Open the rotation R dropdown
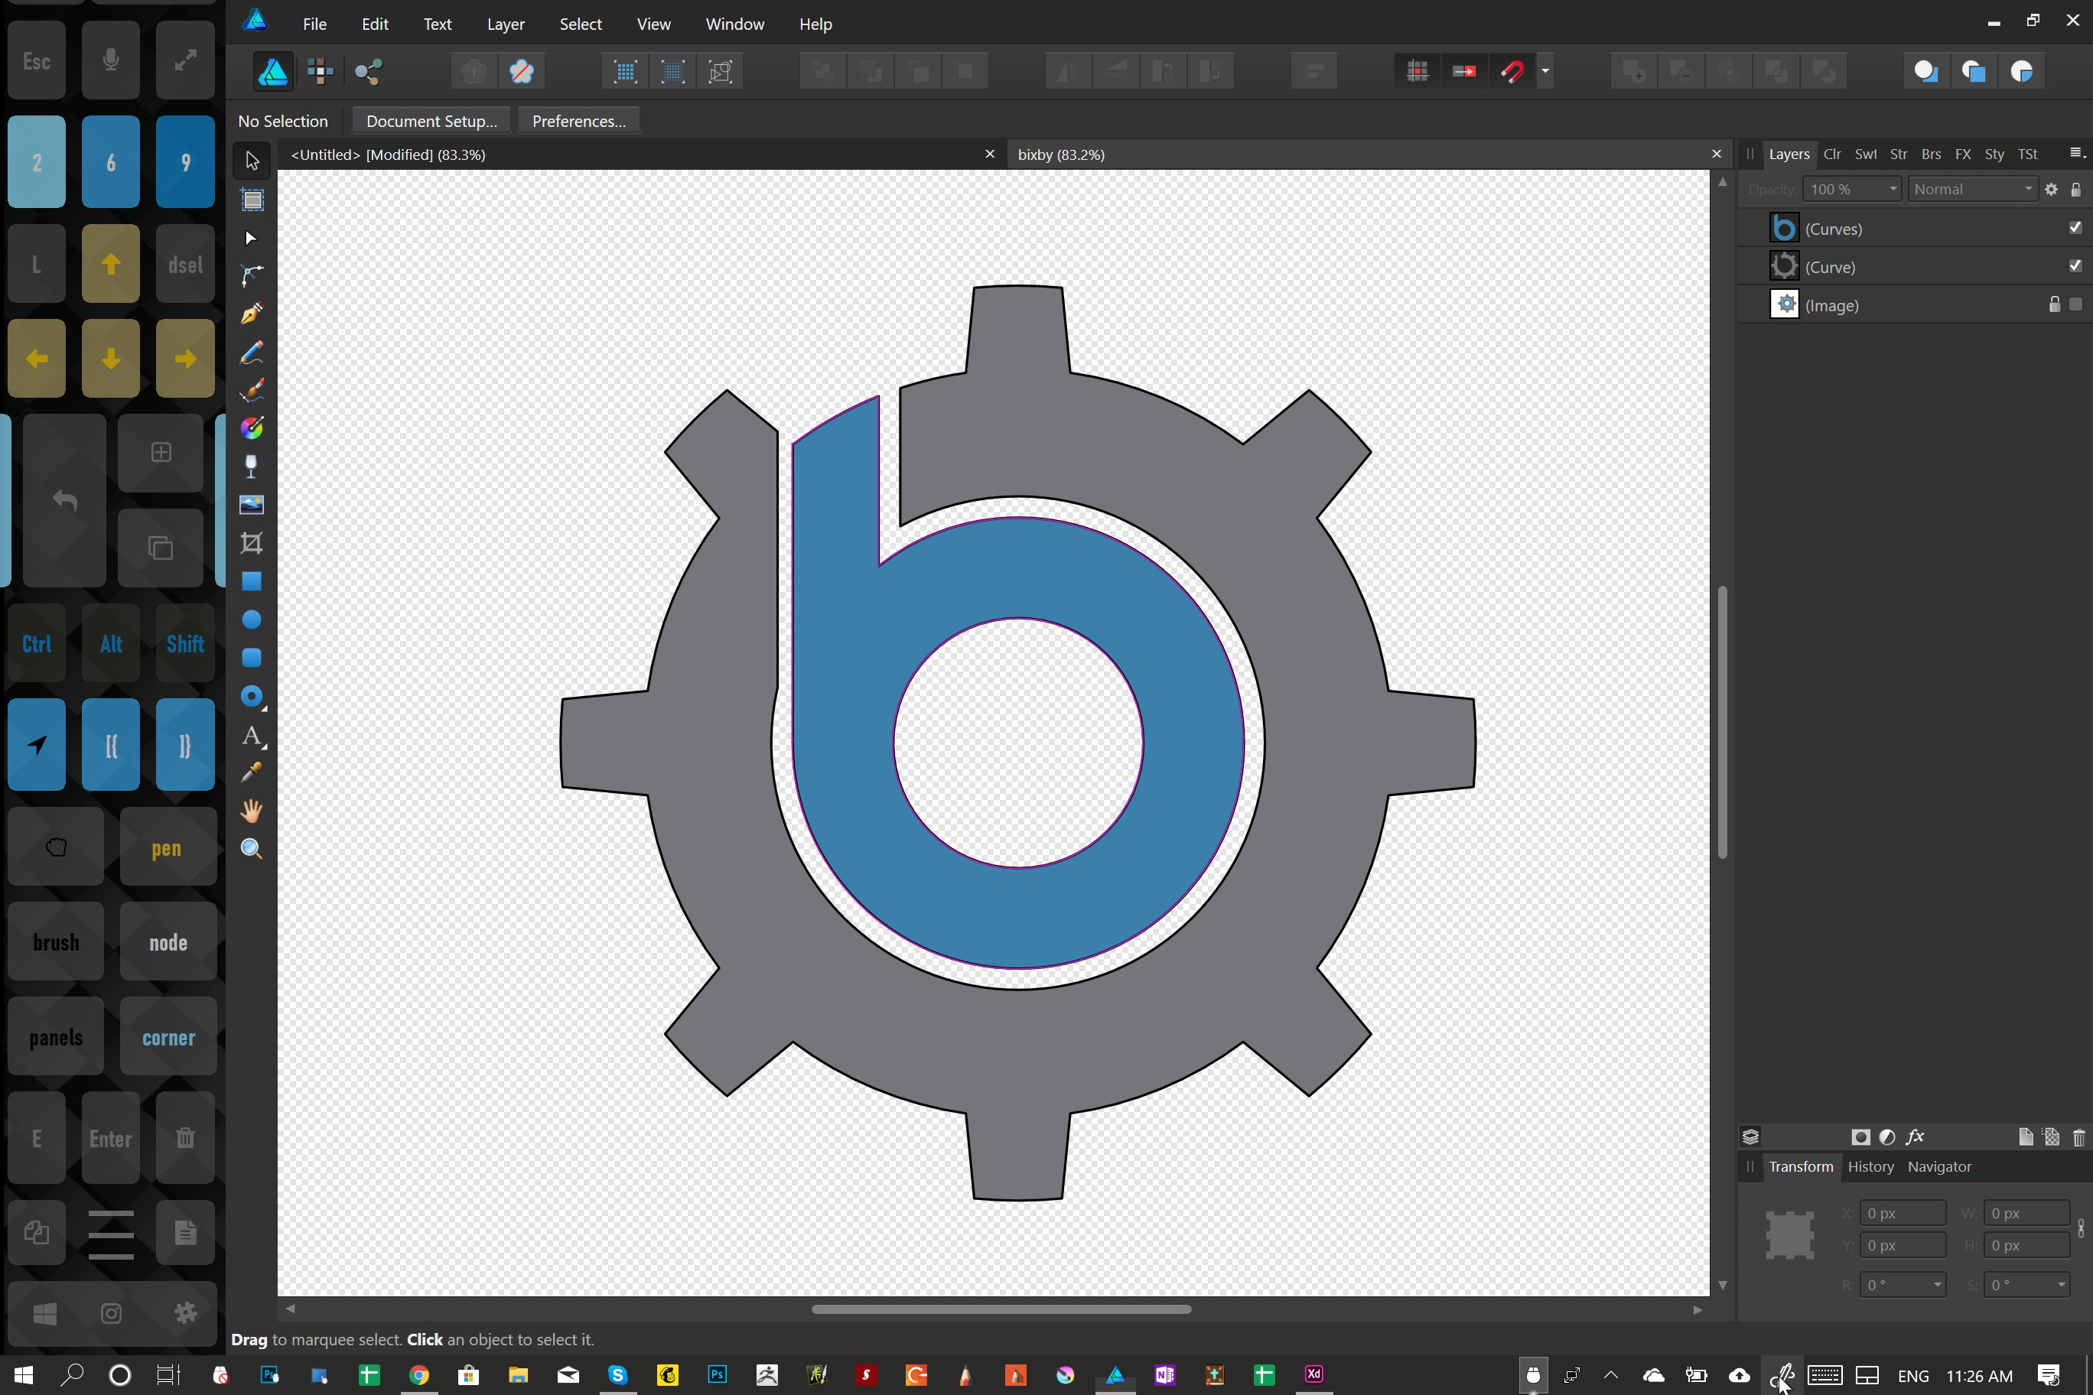This screenshot has width=2093, height=1395. click(x=1937, y=1285)
